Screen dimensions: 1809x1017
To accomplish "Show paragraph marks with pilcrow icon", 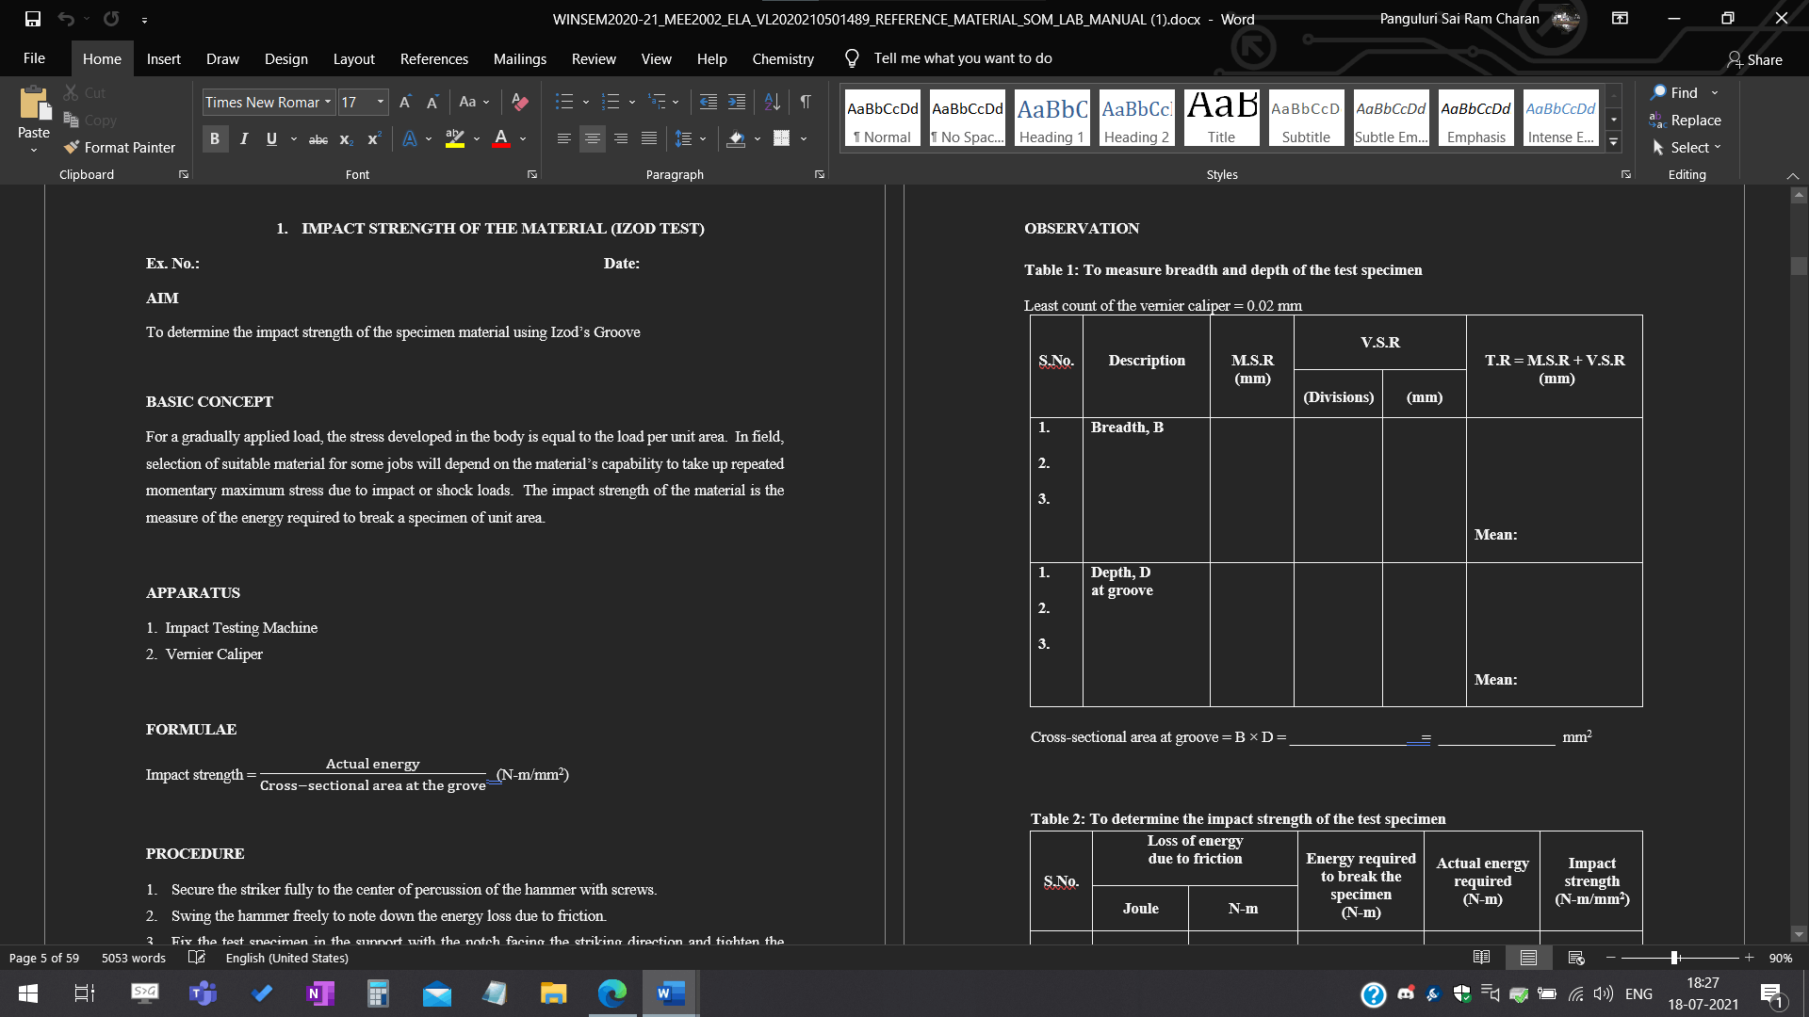I will tap(806, 102).
